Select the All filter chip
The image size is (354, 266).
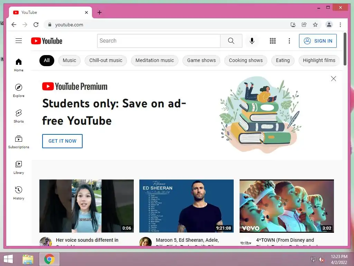coord(47,60)
